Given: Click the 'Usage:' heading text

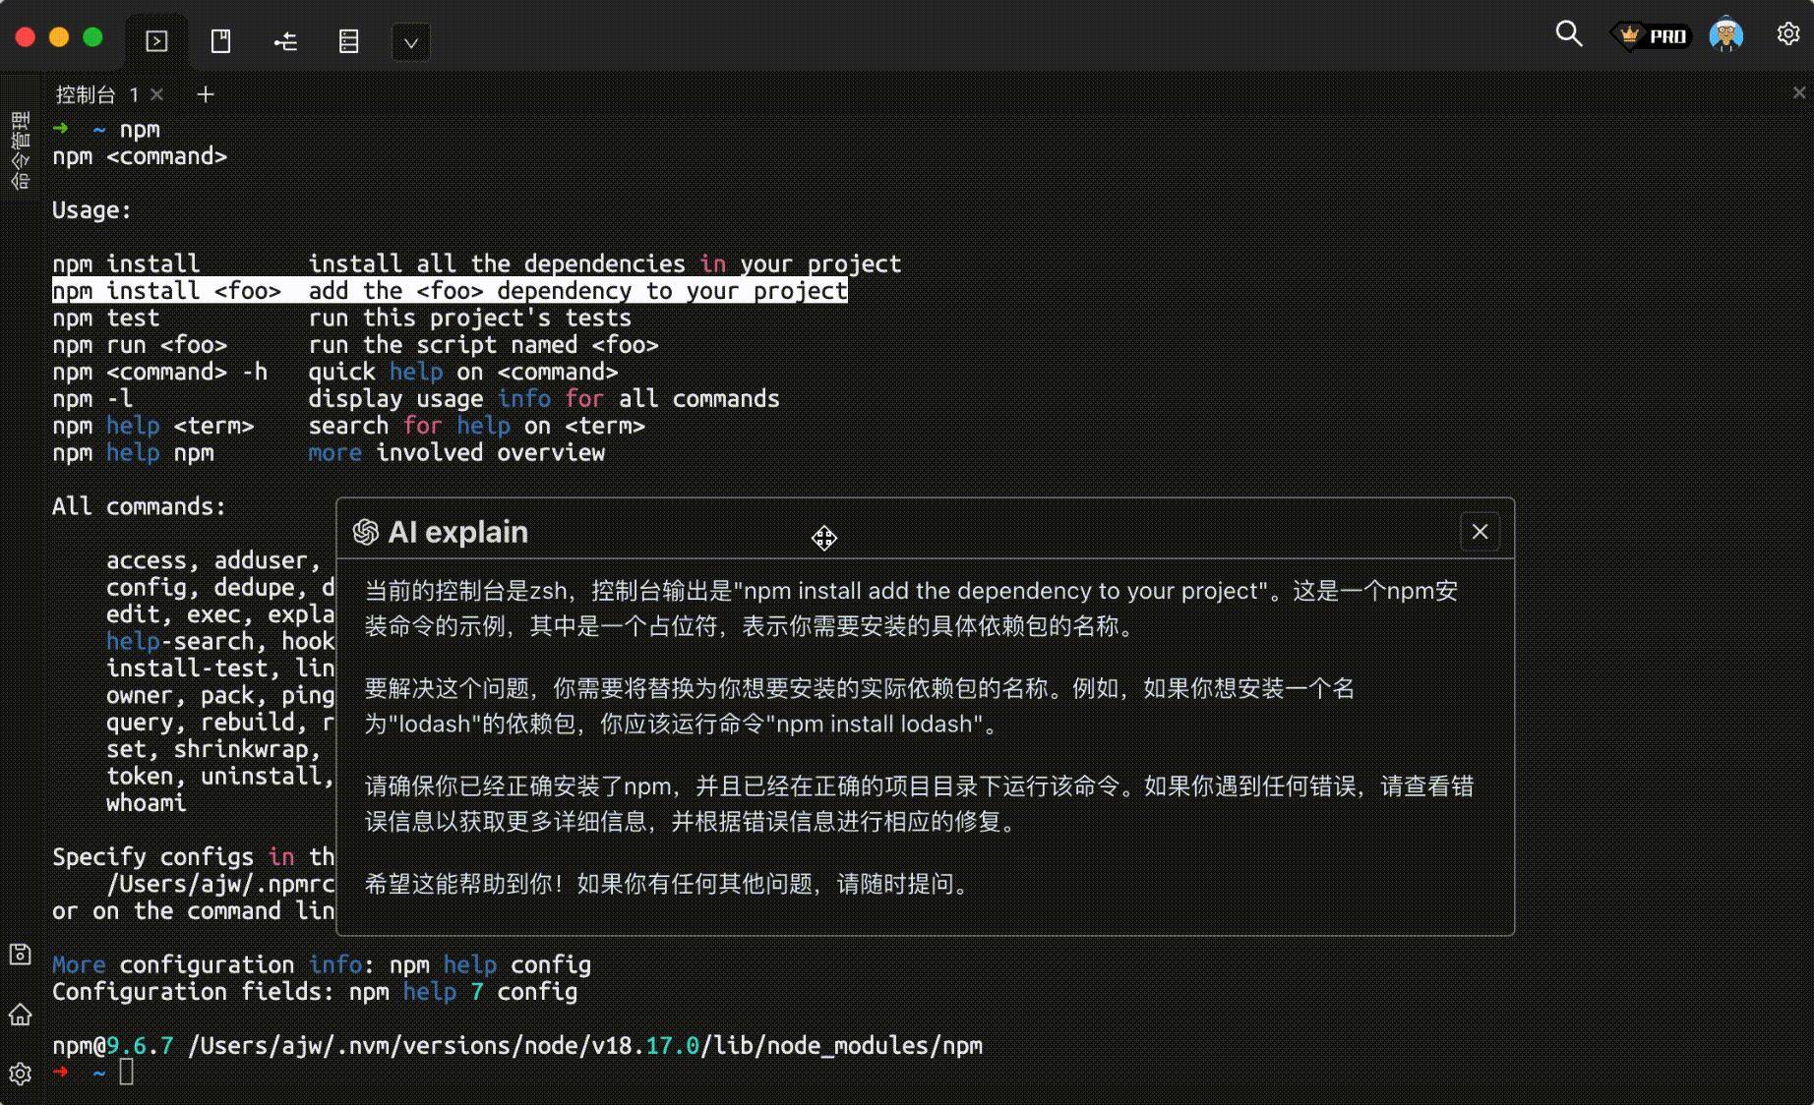Looking at the screenshot, I should point(91,210).
